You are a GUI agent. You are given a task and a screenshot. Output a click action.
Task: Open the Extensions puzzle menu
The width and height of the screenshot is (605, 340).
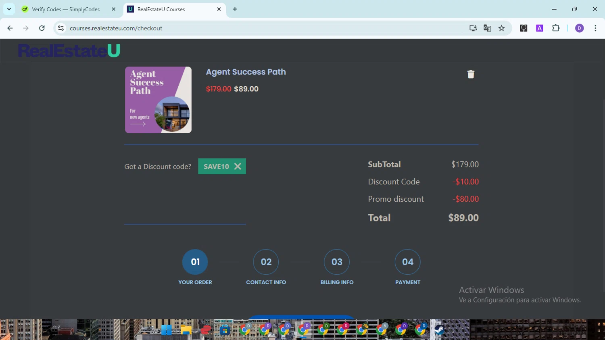click(556, 28)
